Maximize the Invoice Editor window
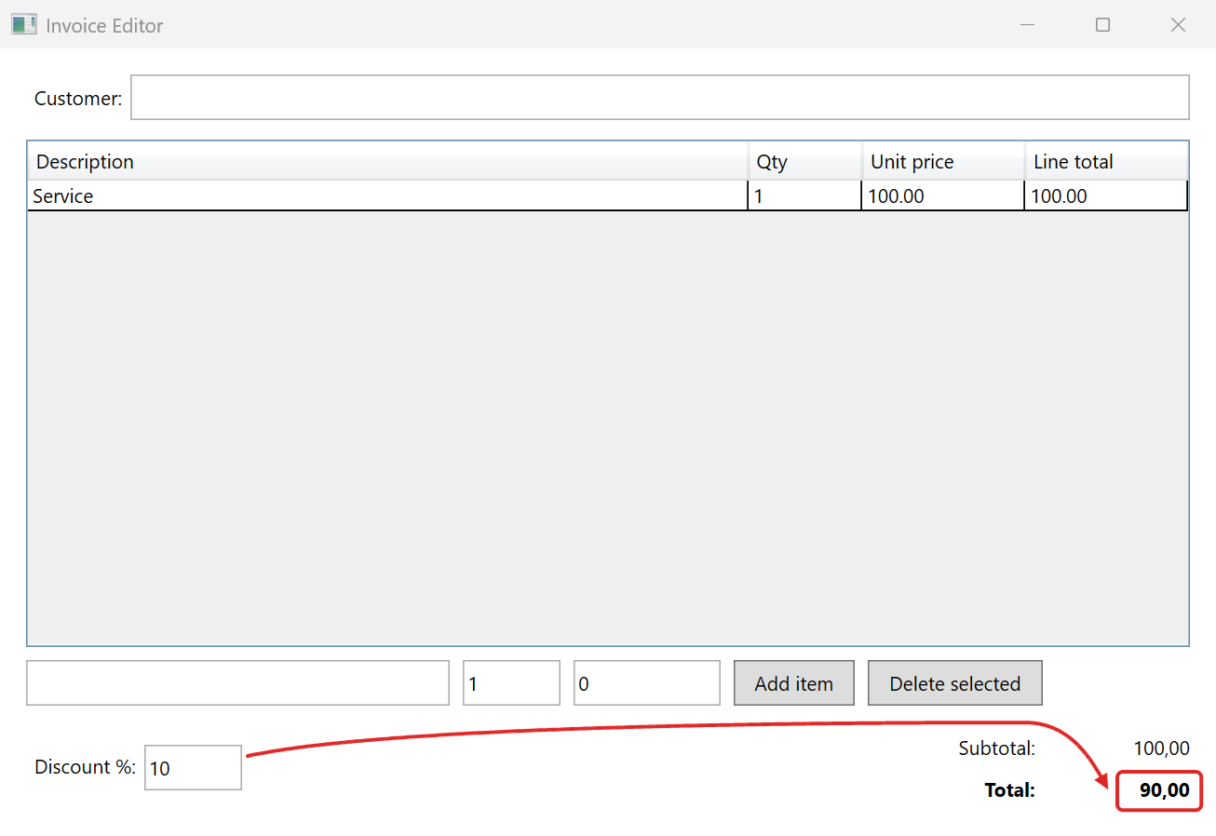The width and height of the screenshot is (1216, 836). tap(1103, 25)
